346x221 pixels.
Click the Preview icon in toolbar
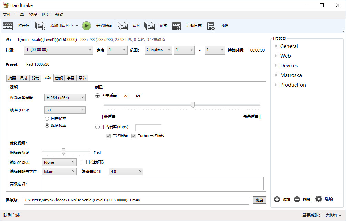pyautogui.click(x=150, y=26)
